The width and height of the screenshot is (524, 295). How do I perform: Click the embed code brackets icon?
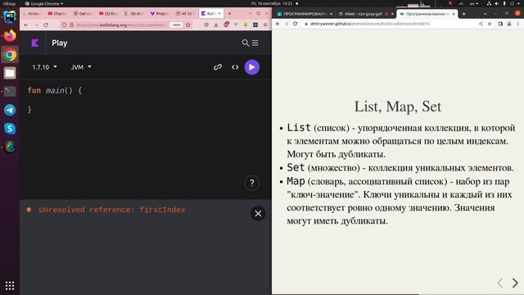click(x=235, y=67)
